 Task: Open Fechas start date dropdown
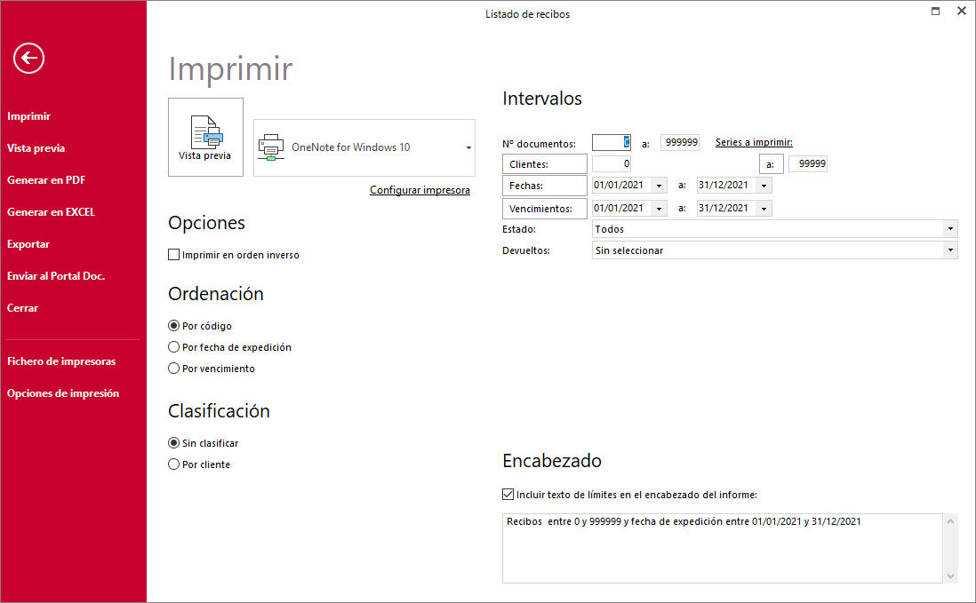(x=659, y=186)
